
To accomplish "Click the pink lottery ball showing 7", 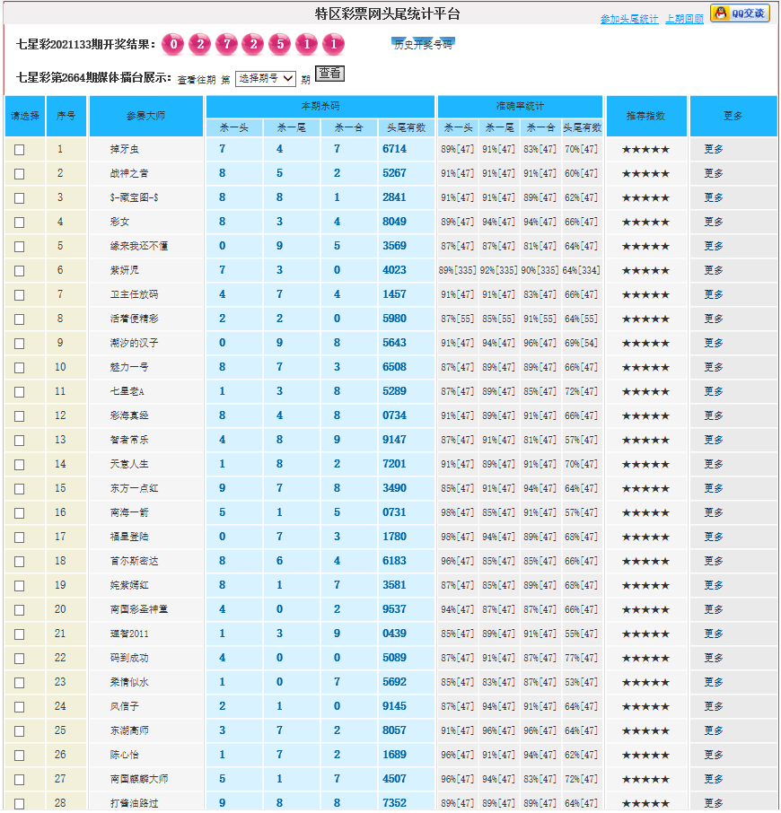I will 227,44.
